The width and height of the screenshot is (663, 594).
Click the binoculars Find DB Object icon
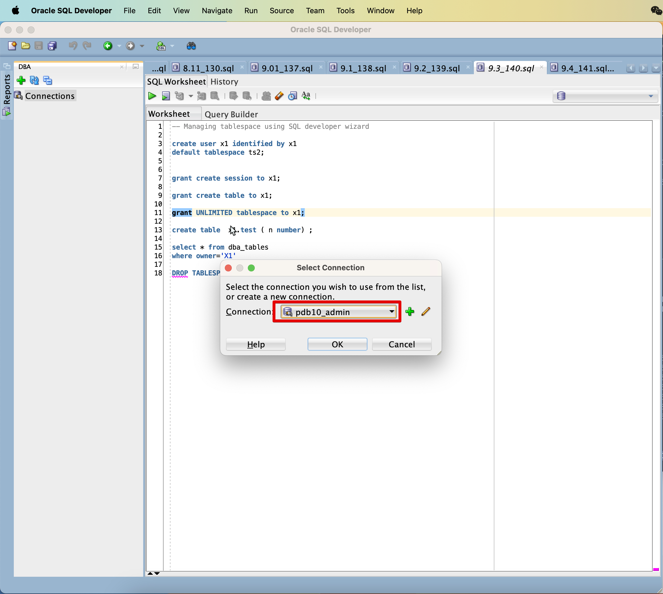[191, 46]
